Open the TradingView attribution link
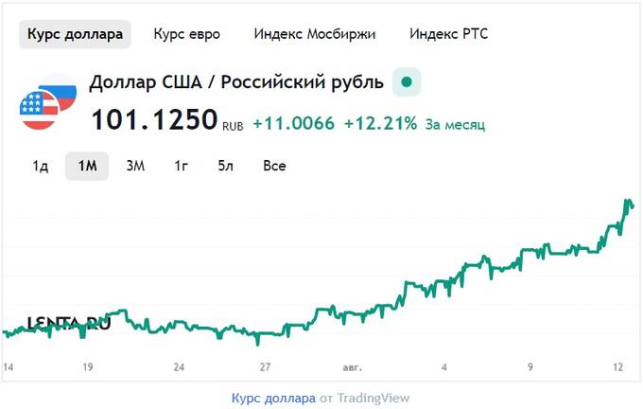This screenshot has height=409, width=643. coord(374,398)
